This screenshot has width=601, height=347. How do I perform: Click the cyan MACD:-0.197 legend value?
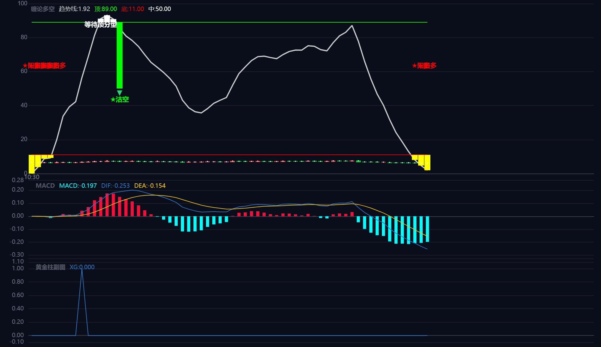click(x=78, y=186)
